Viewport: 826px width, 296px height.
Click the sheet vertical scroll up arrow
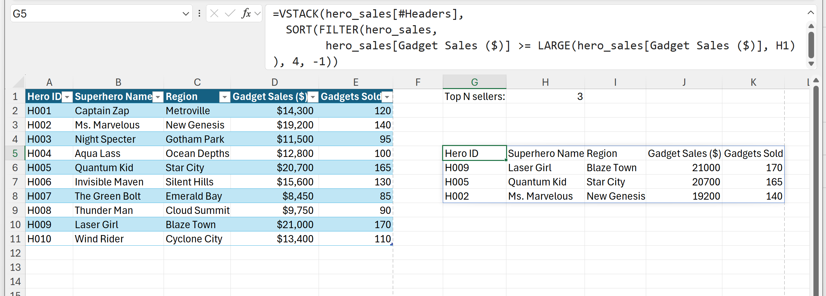point(816,80)
